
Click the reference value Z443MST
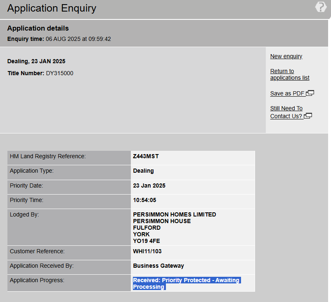[x=146, y=157]
